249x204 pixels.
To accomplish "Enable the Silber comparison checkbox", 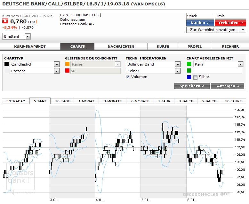I will coord(195,77).
